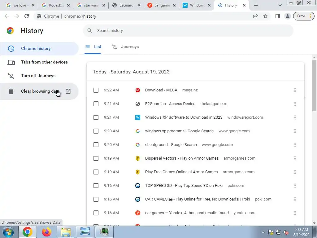Switch to the List tab

coord(93,47)
